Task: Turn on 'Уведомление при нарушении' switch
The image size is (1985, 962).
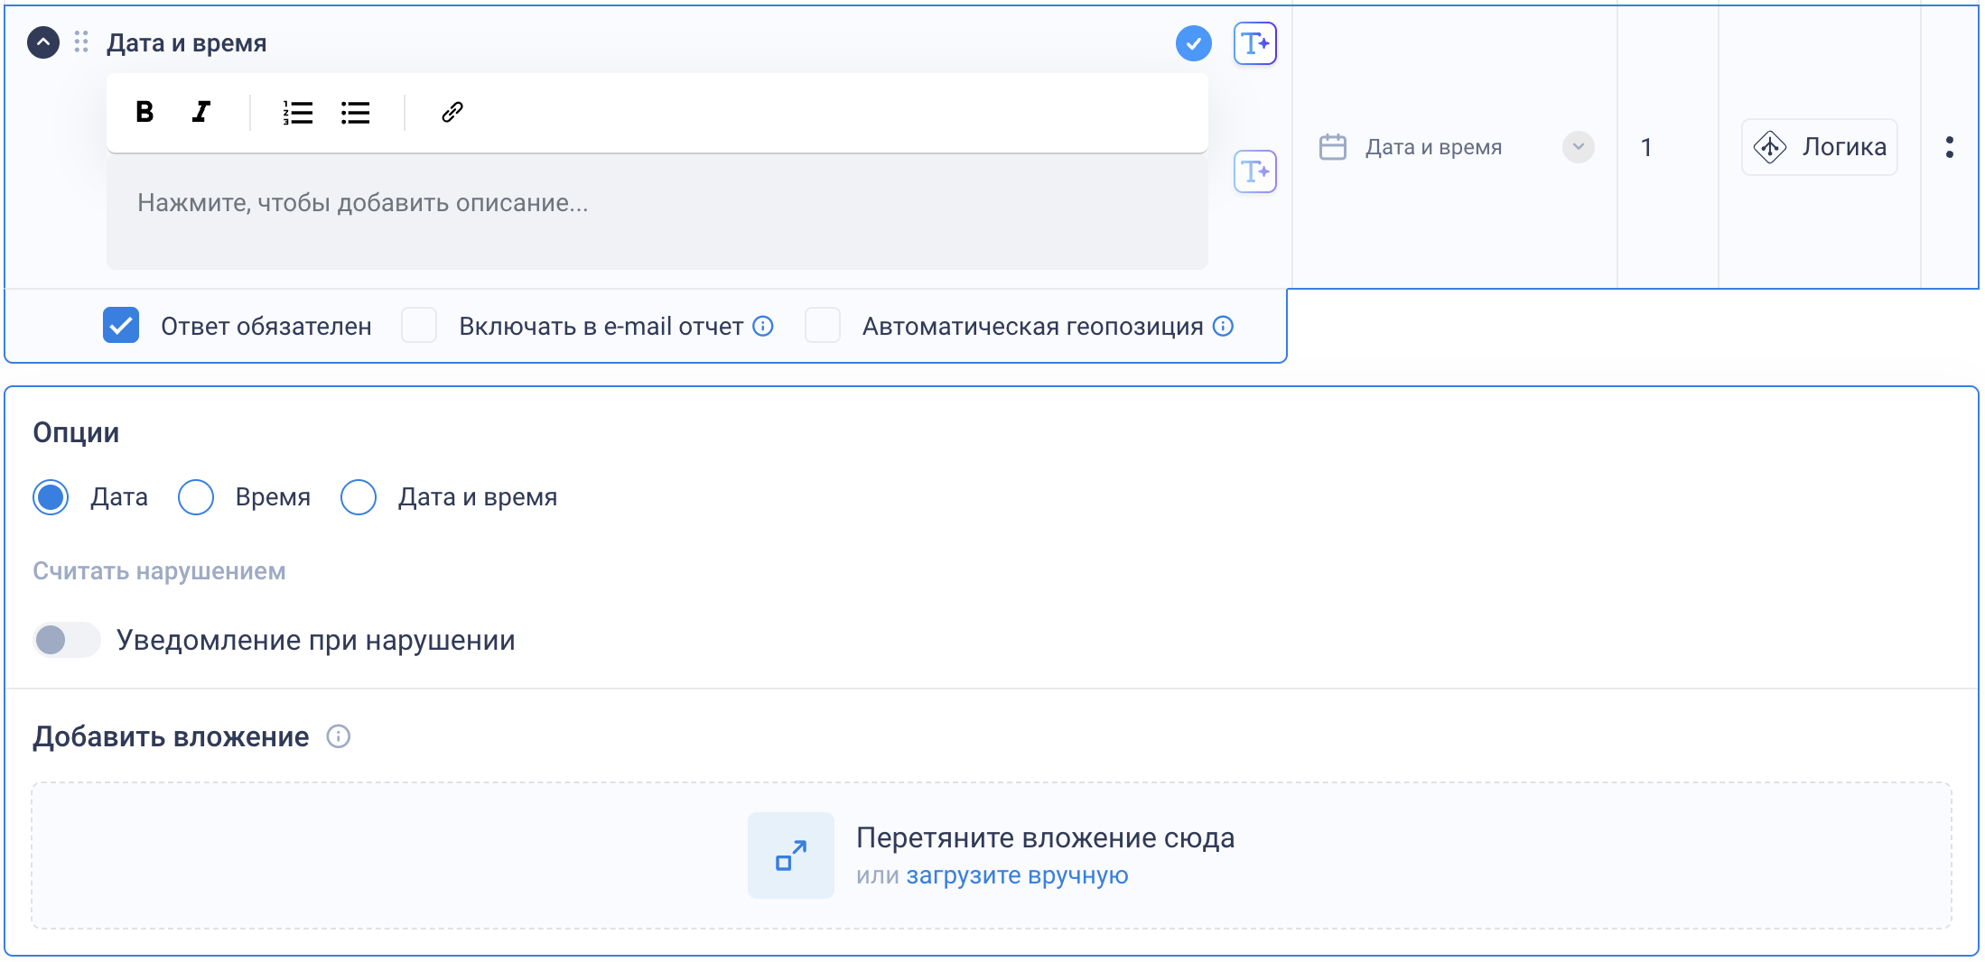Action: [66, 640]
